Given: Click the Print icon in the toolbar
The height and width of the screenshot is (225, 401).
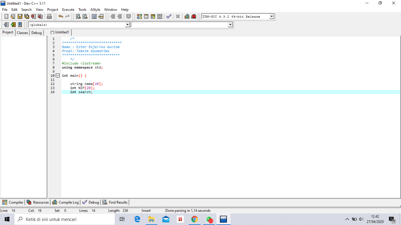Looking at the screenshot, I should [49, 16].
